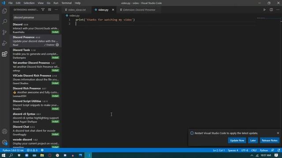Open the File menu
Screen dimensions: 282x158
pos(11,3)
